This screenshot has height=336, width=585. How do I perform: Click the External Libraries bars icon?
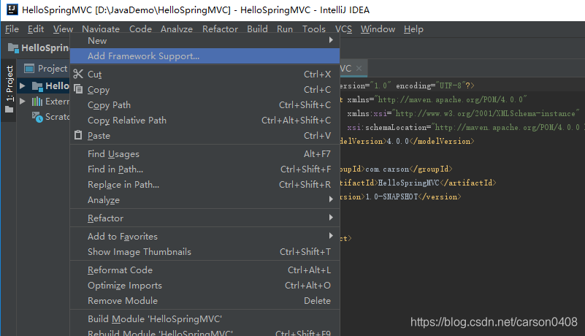[x=37, y=102]
